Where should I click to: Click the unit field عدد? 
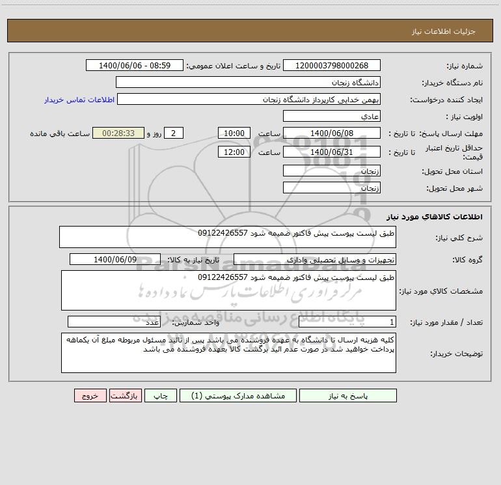pos(114,322)
